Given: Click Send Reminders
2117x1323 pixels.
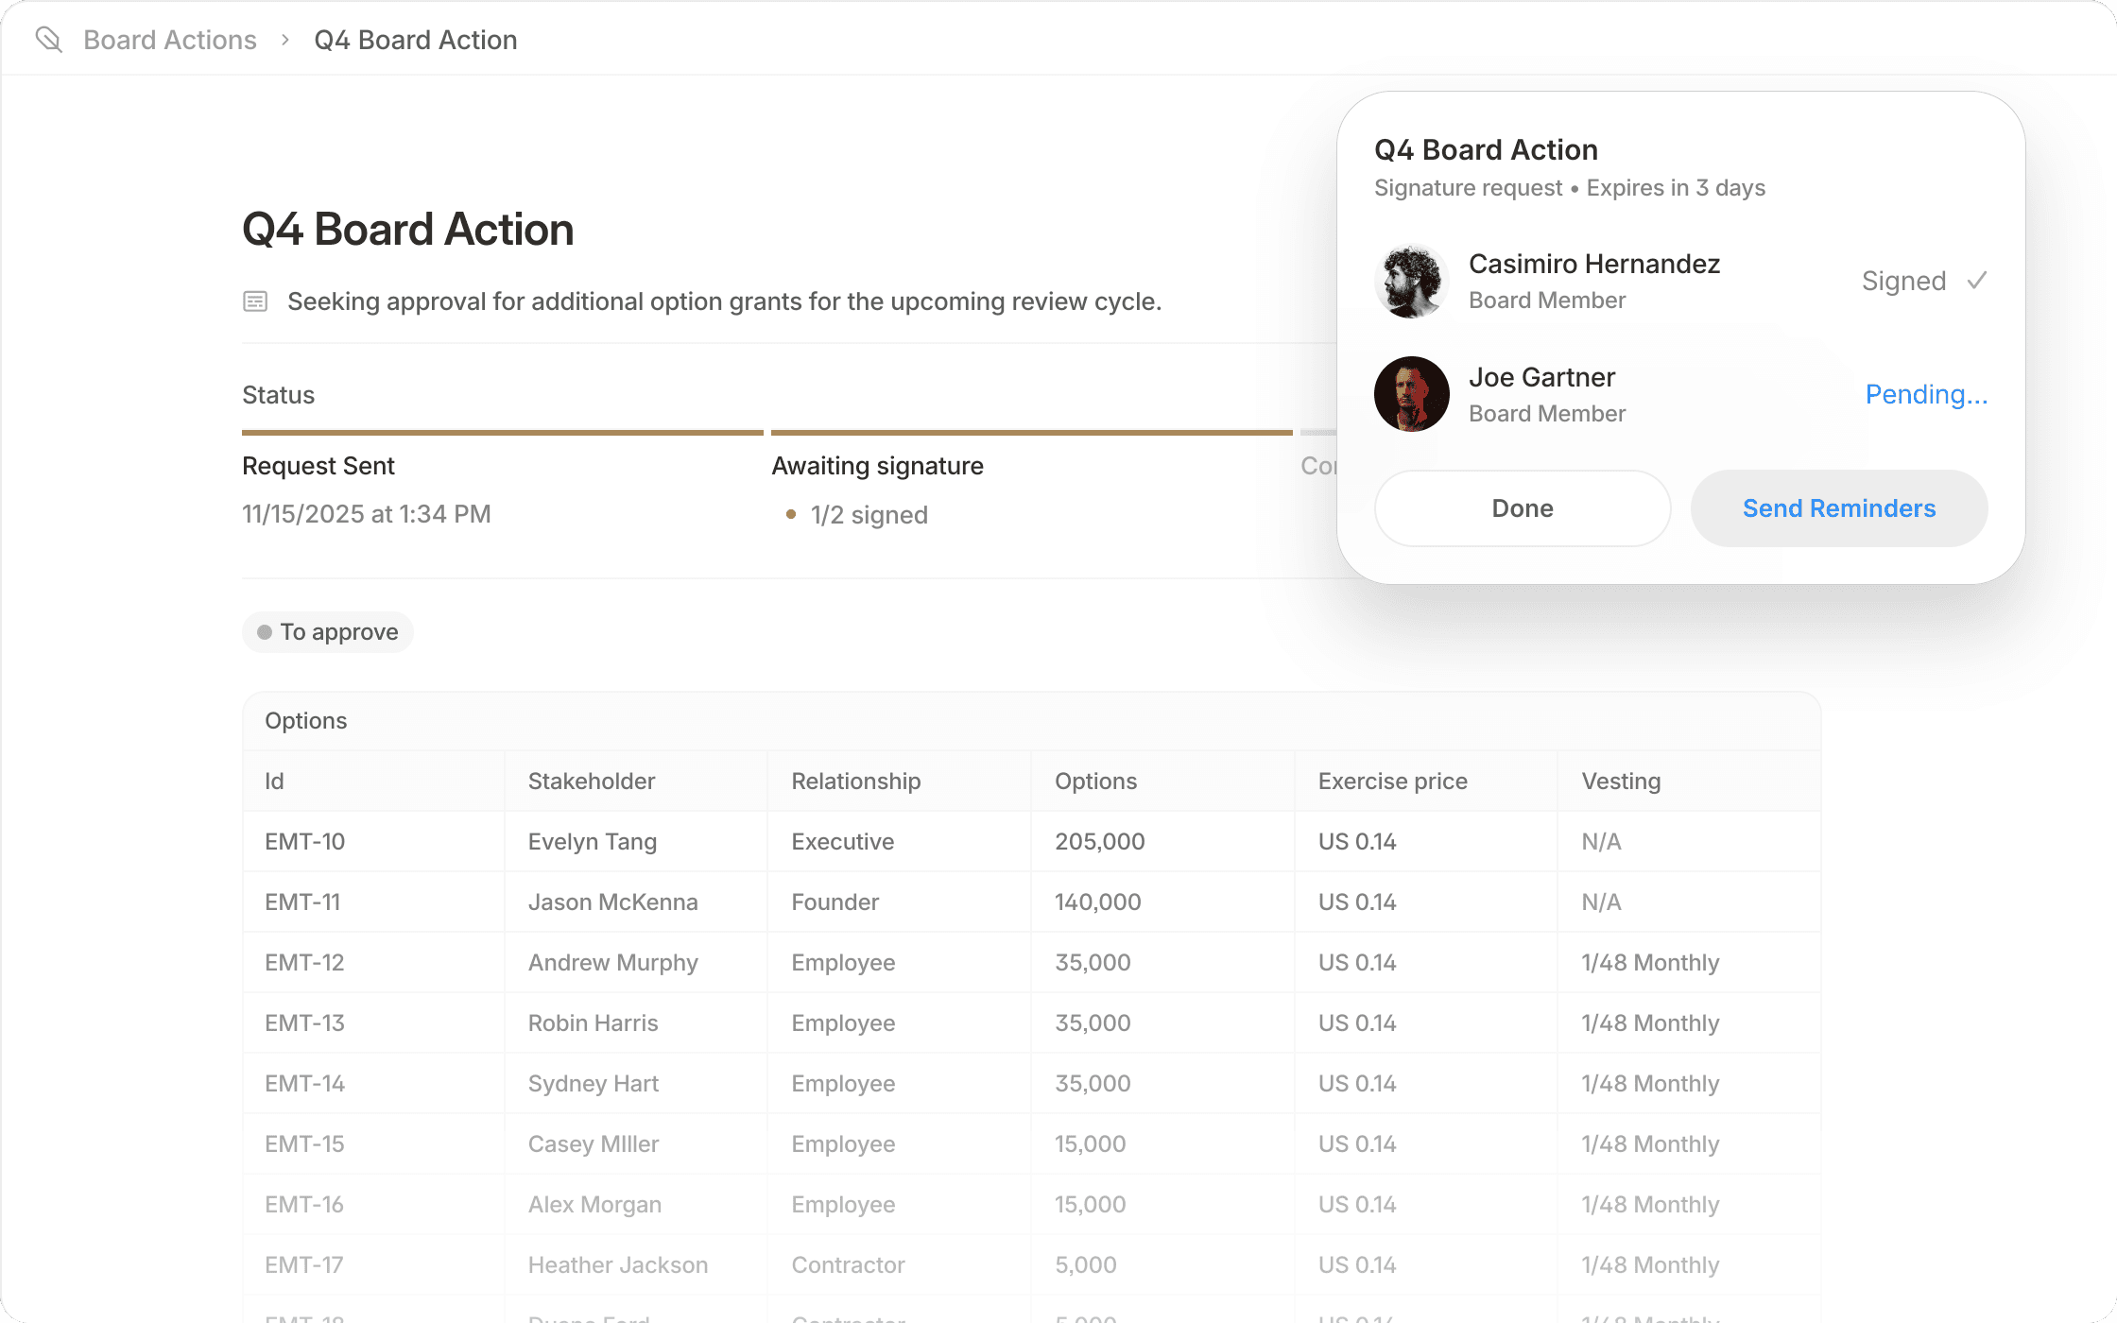Looking at the screenshot, I should coord(1838,508).
